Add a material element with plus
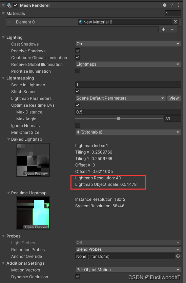 [164, 29]
